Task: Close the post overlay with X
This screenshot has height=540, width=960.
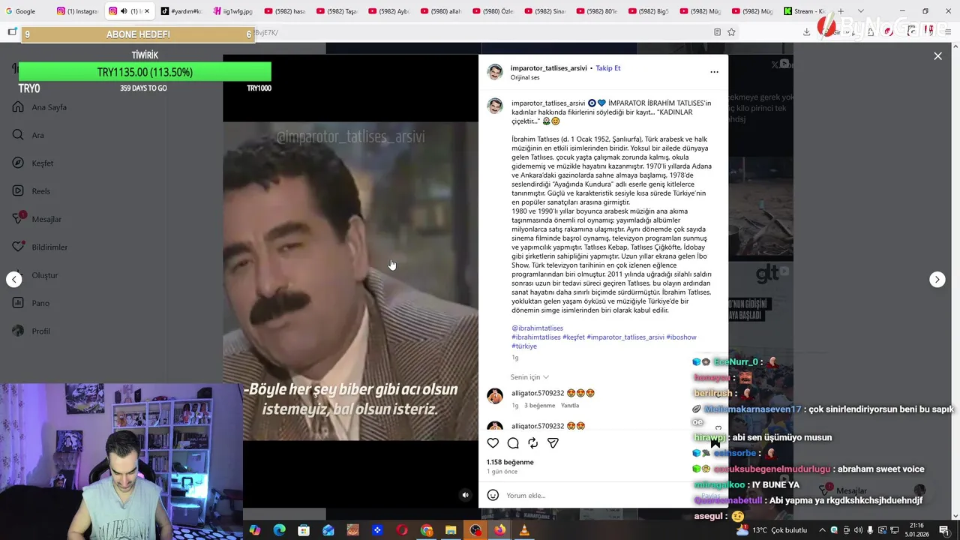Action: click(937, 56)
